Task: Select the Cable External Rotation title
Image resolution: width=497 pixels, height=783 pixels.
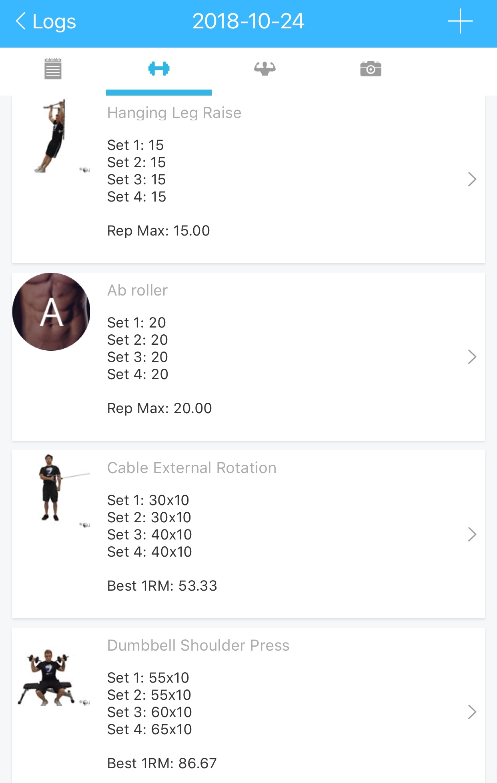Action: (192, 468)
